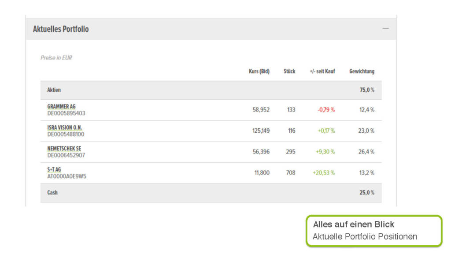Click the red -0,79 % performance value
The image size is (451, 254).
(x=326, y=110)
